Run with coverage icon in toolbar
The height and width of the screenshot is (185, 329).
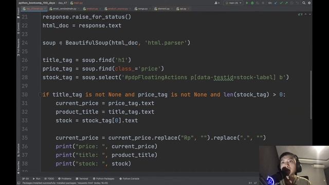258,3
